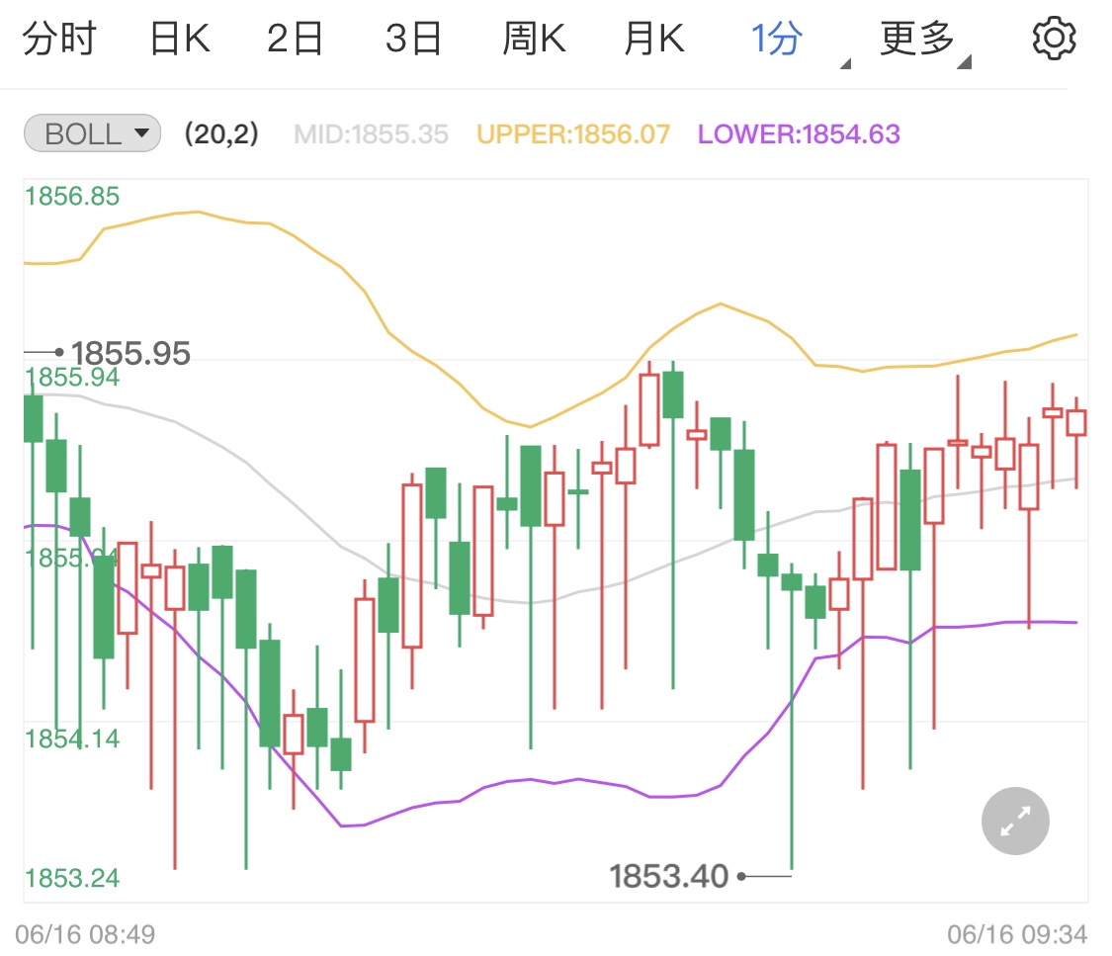Viewport: 1112px width, 956px height.
Task: Select the 2日 chart tab
Action: click(295, 39)
